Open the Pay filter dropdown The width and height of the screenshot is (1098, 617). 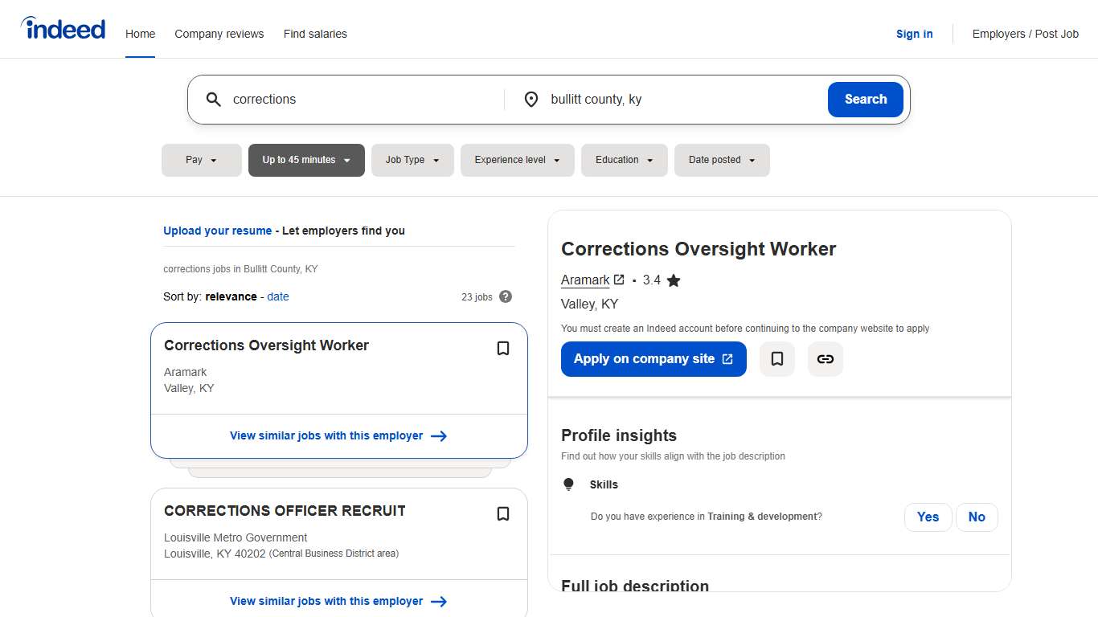click(201, 160)
